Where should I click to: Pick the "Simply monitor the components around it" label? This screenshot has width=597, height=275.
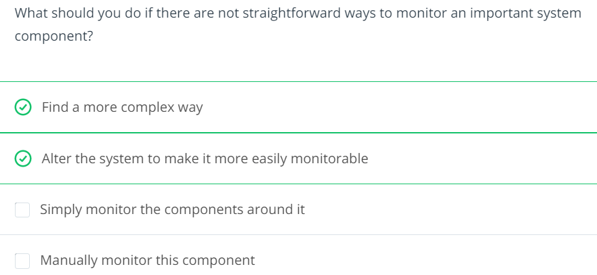172,210
